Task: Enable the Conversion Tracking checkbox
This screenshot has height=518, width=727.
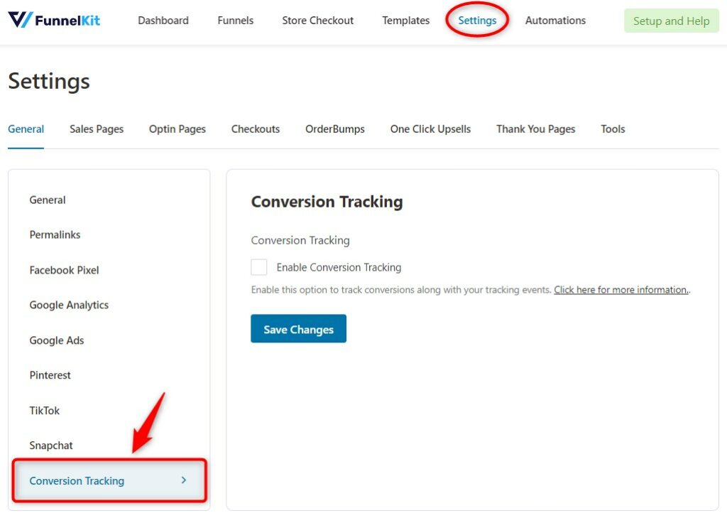Action: [259, 267]
